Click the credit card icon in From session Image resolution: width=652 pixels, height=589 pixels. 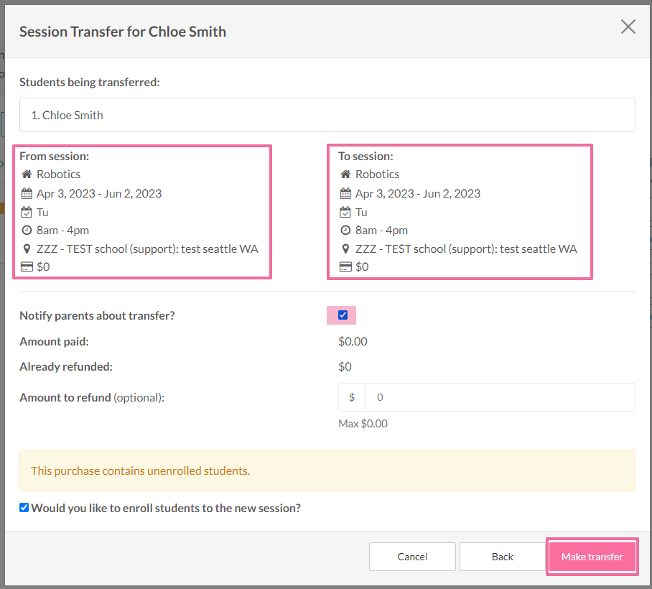(27, 266)
